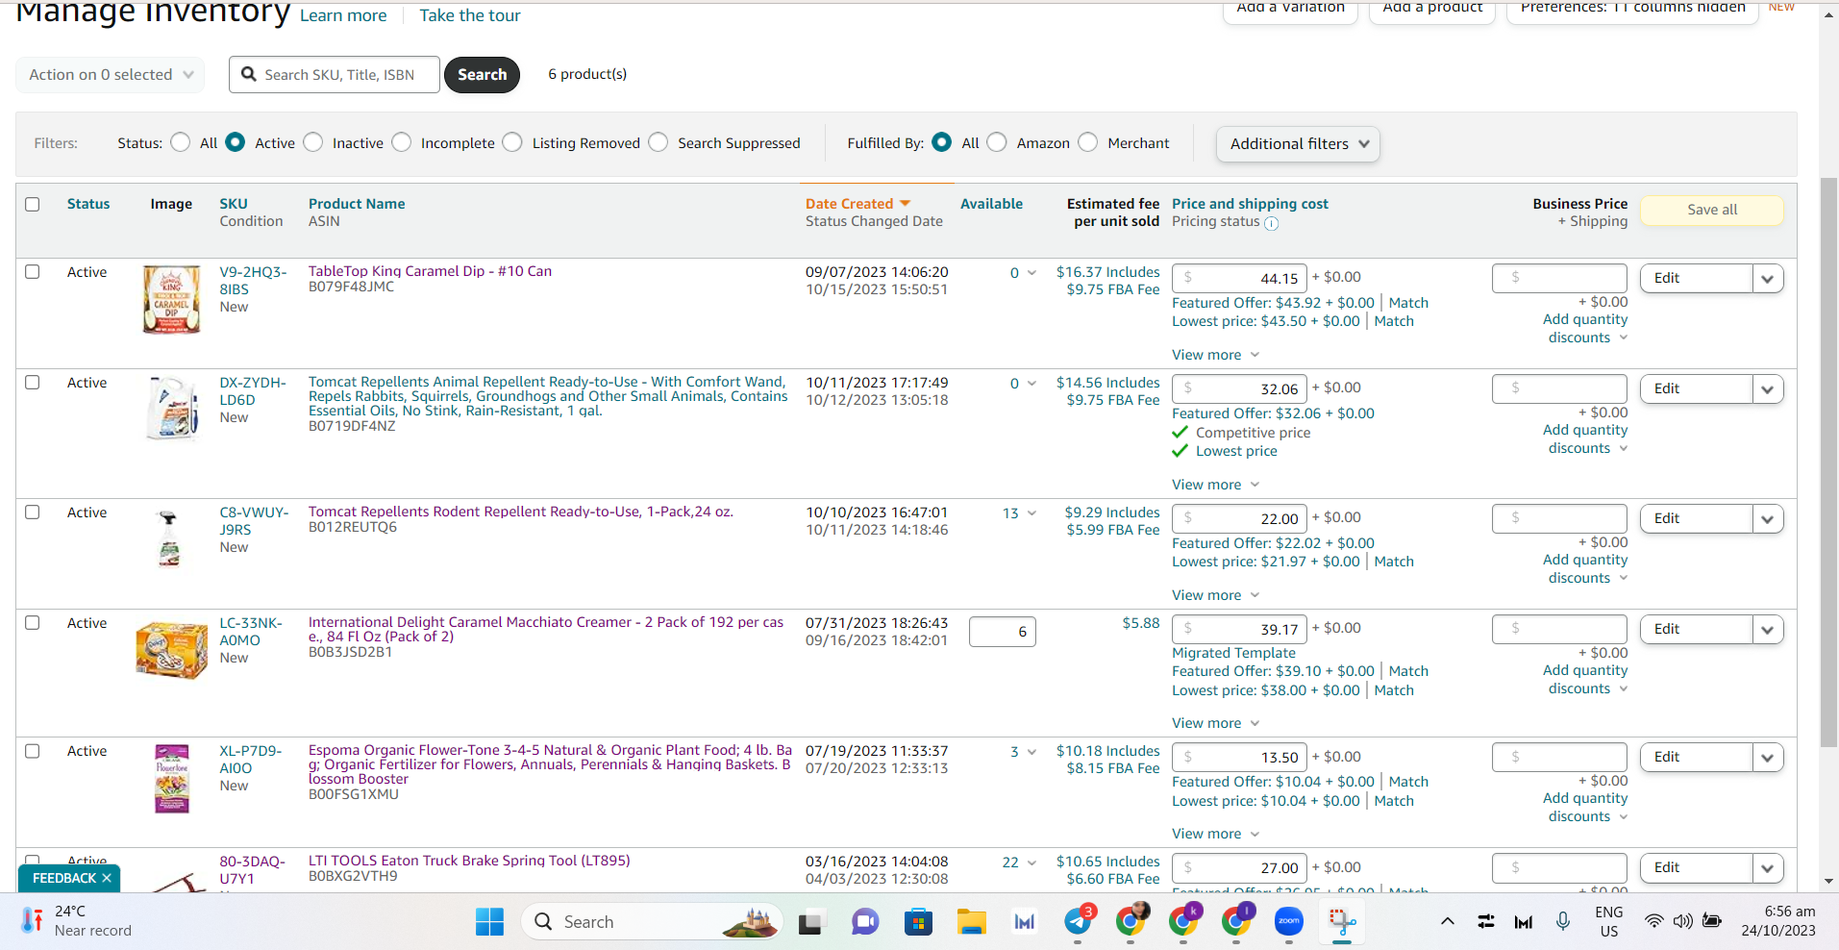The width and height of the screenshot is (1839, 950).
Task: Open the Espoma Flower-Tone product image
Action: coord(172,779)
